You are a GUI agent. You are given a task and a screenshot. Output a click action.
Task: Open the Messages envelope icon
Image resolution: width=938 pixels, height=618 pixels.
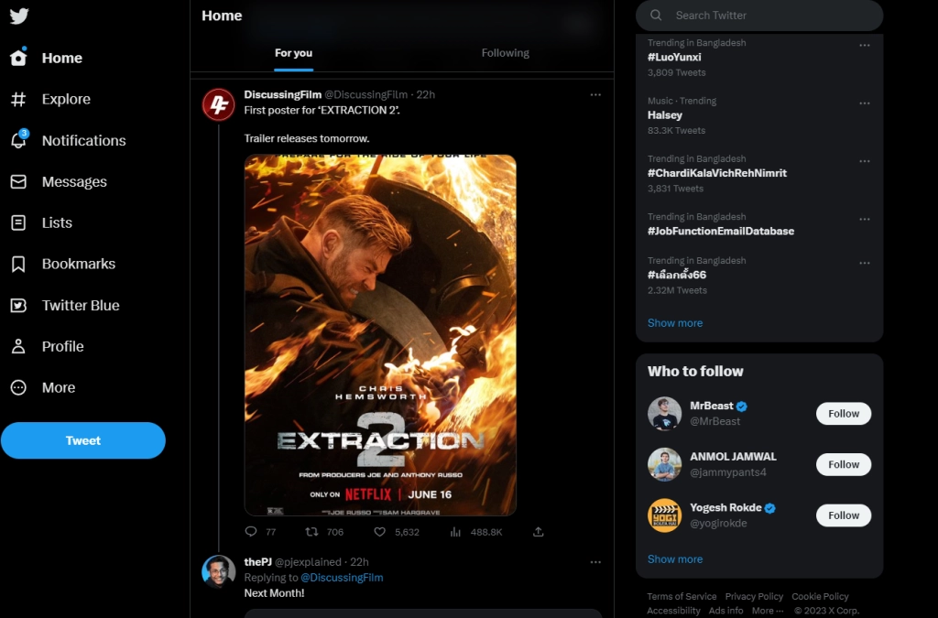(x=18, y=181)
